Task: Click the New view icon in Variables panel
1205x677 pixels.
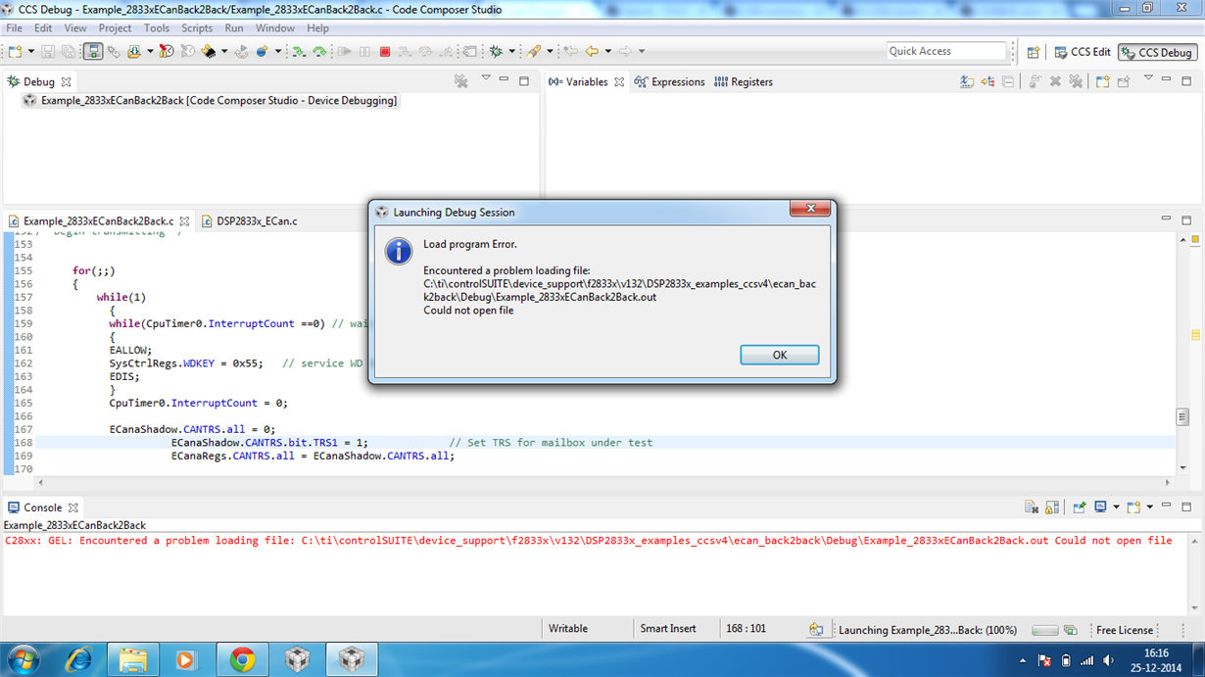Action: (1102, 82)
